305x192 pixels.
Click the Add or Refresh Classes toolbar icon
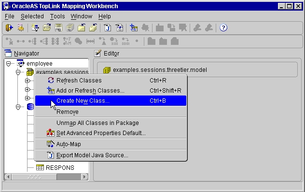click(x=134, y=28)
